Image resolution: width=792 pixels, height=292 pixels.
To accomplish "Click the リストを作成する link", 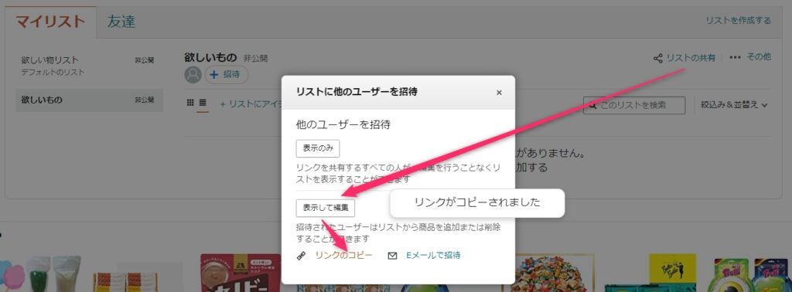I will tap(738, 21).
